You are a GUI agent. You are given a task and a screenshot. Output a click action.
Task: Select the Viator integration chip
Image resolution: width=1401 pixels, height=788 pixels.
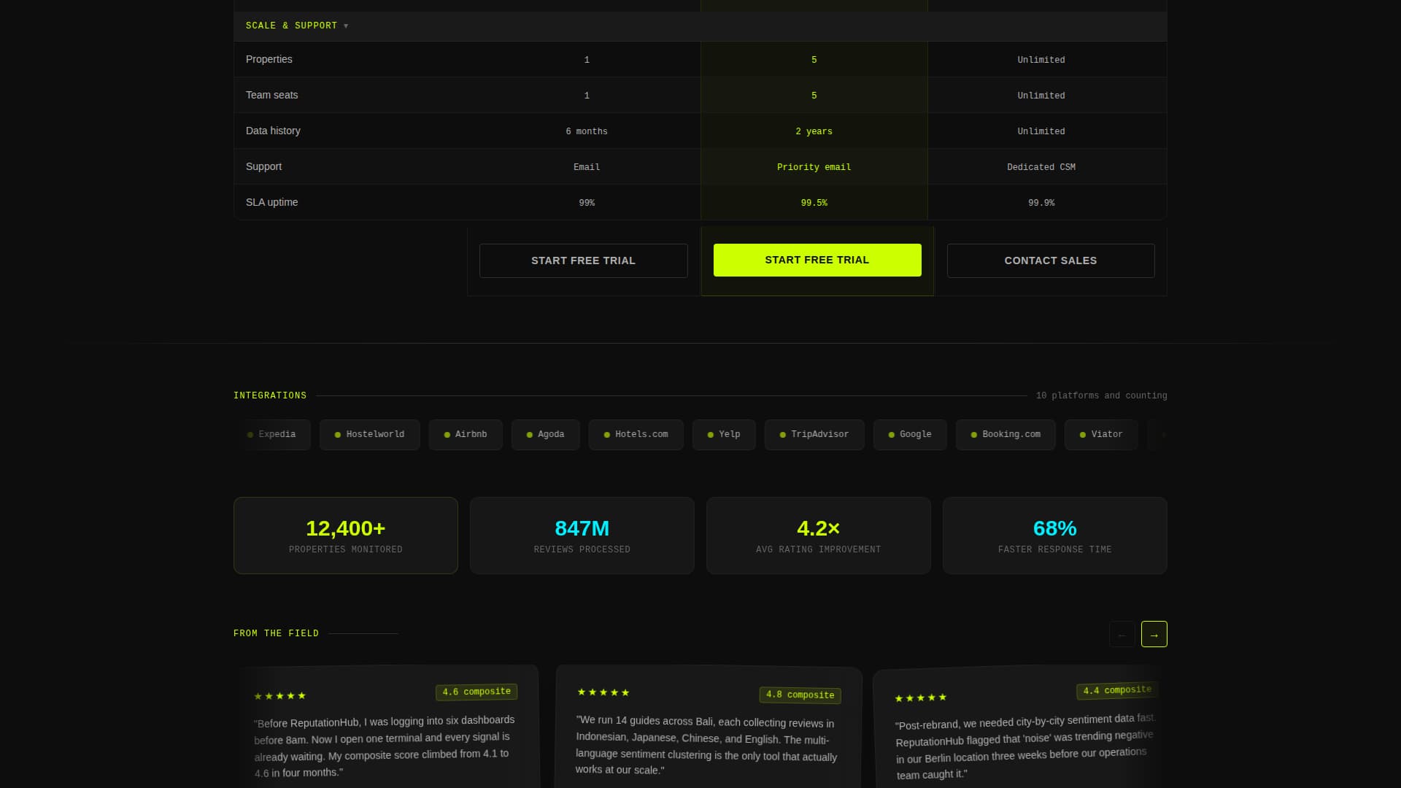(1101, 435)
